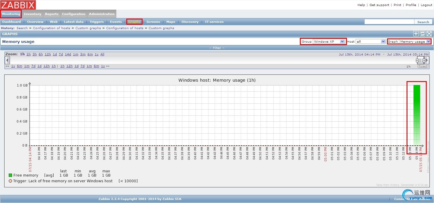Open Search in History breadcrumb
Viewport: 434px width, 203px height.
click(x=22, y=28)
